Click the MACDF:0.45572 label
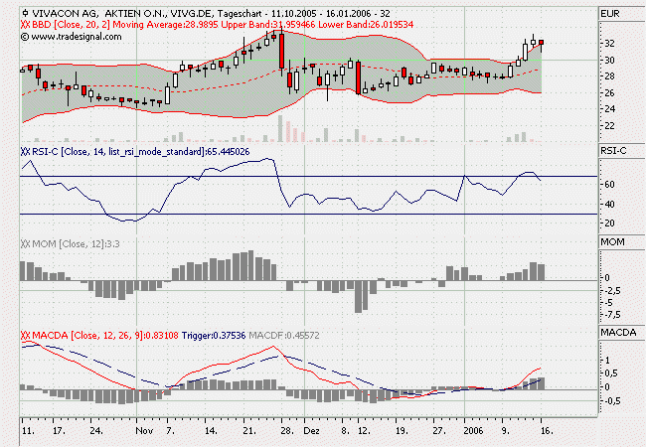The image size is (646, 447). point(284,336)
